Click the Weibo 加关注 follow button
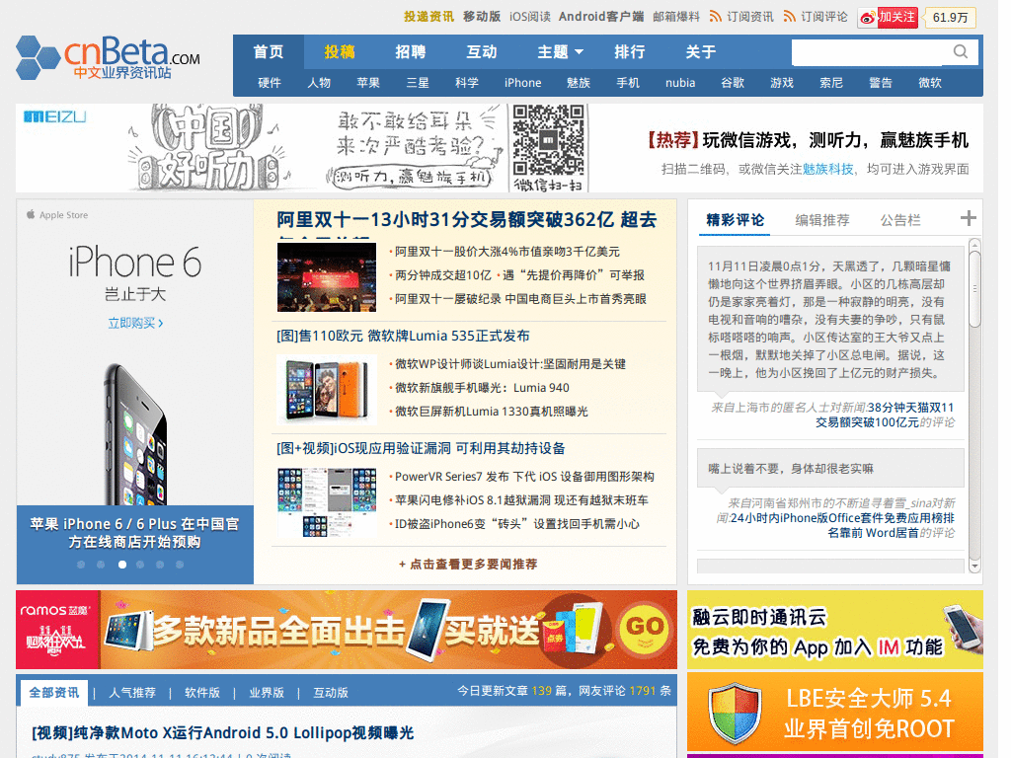This screenshot has width=1011, height=758. (888, 18)
